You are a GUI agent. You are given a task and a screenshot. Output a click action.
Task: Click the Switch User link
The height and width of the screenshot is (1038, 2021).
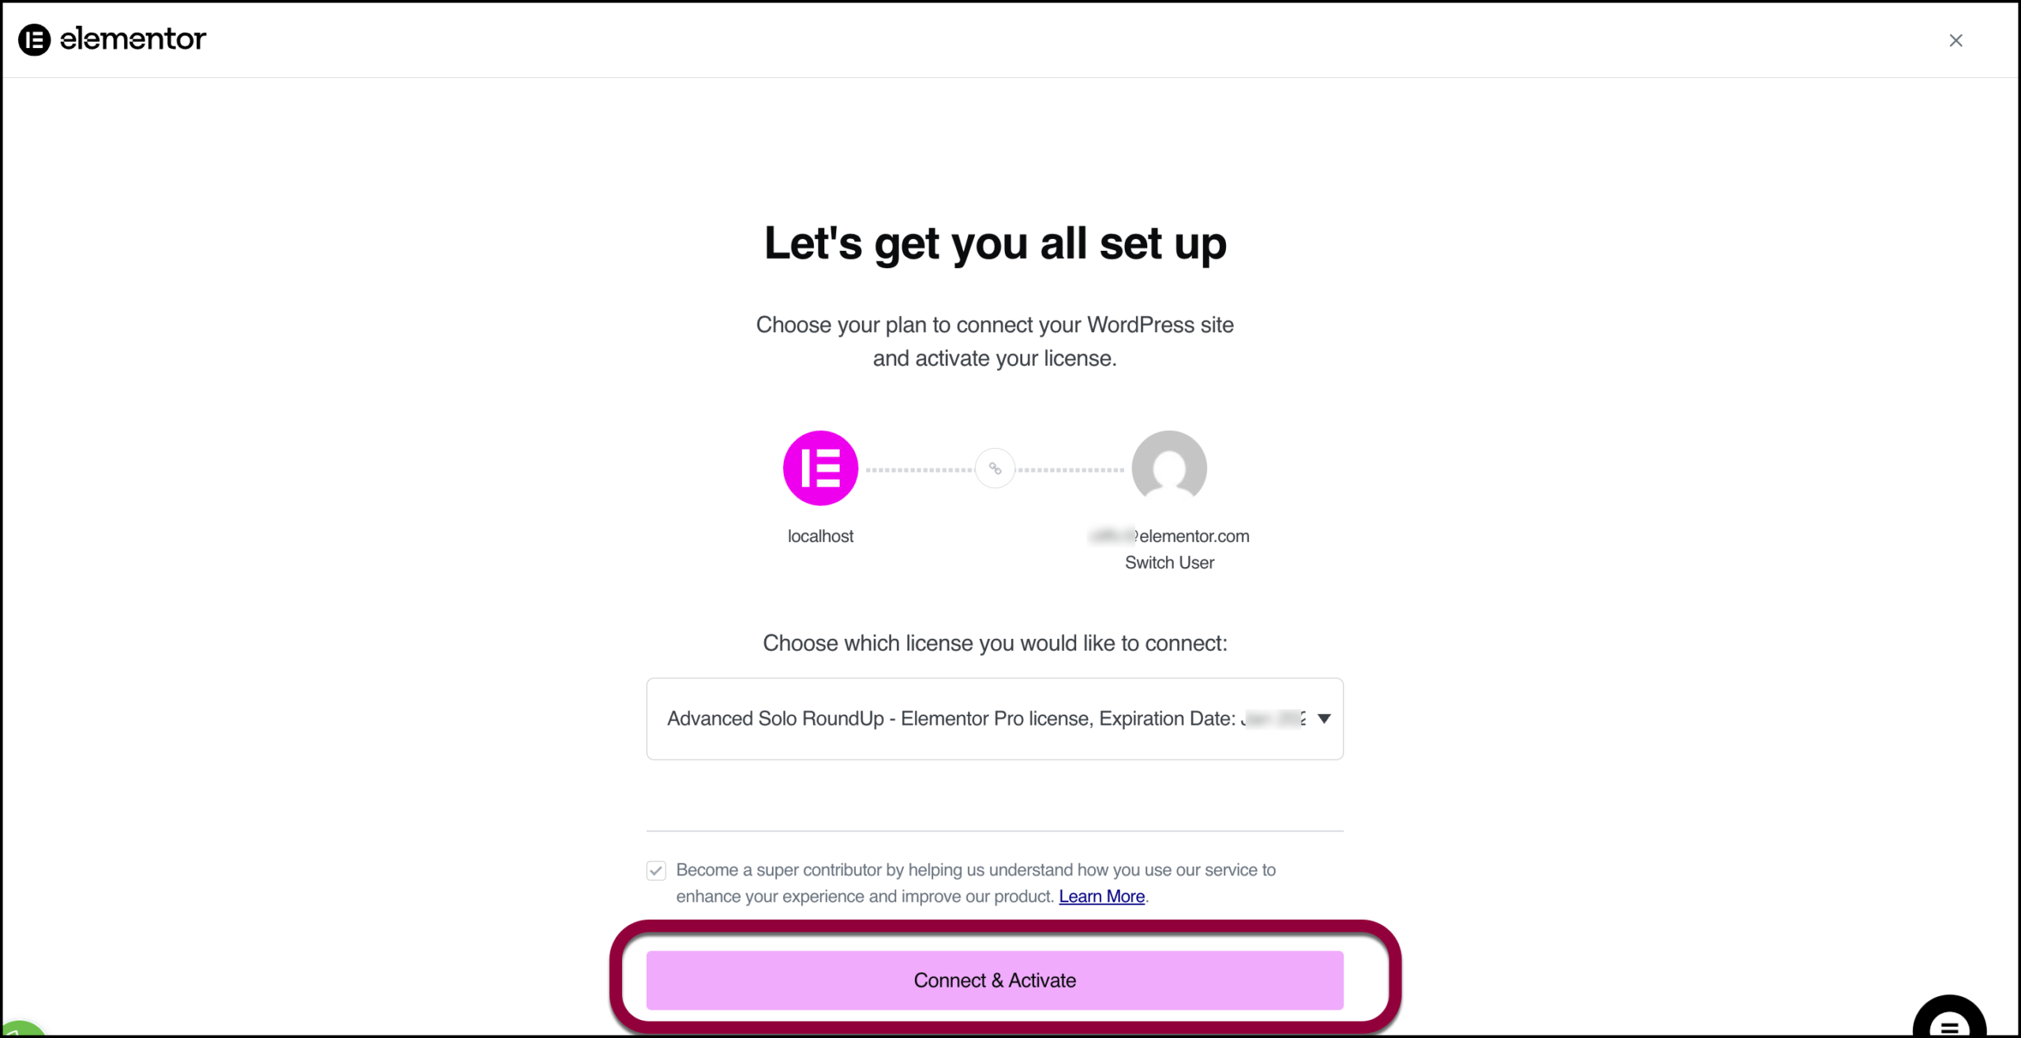[1169, 562]
